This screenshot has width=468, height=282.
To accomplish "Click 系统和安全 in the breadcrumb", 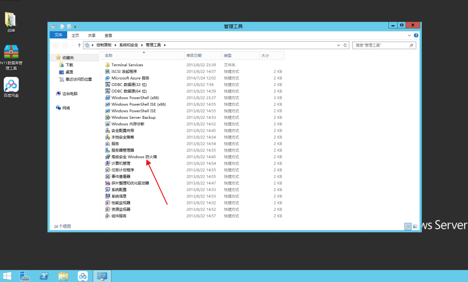I will click(x=128, y=45).
